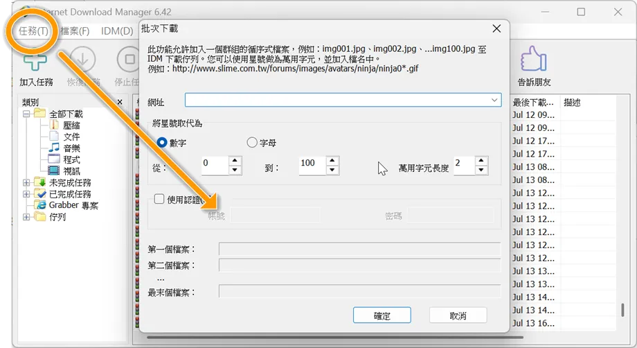Select the 音樂 (Music) category icon
The width and height of the screenshot is (637, 348).
pos(54,148)
